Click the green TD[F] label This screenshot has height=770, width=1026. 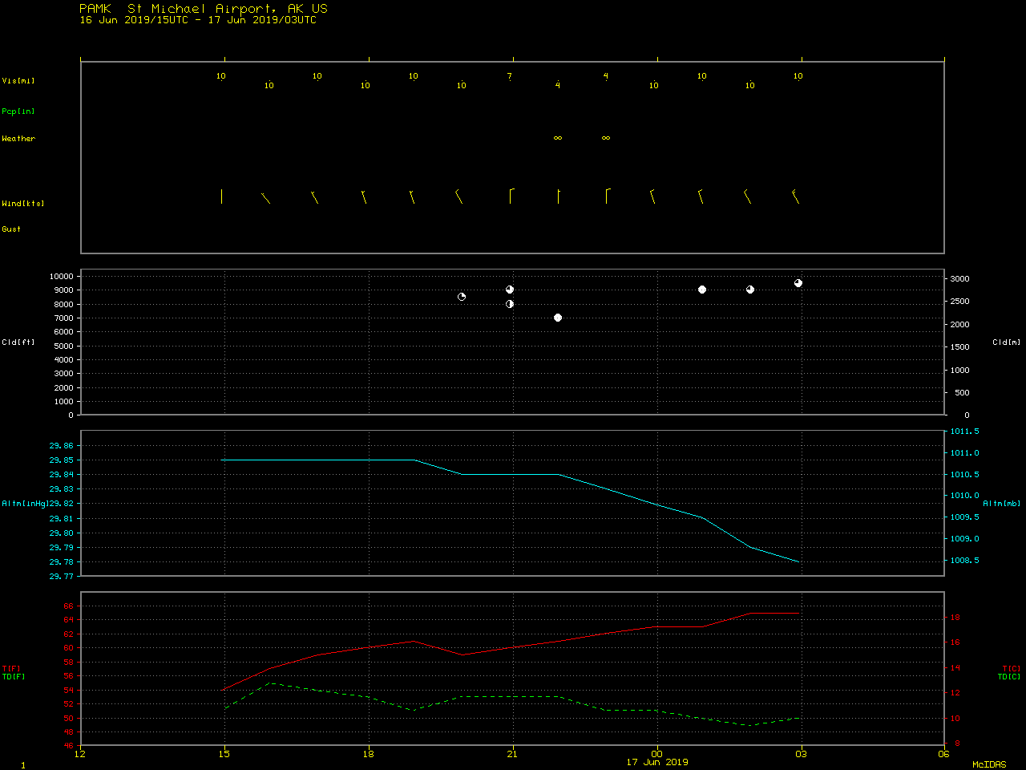(14, 677)
